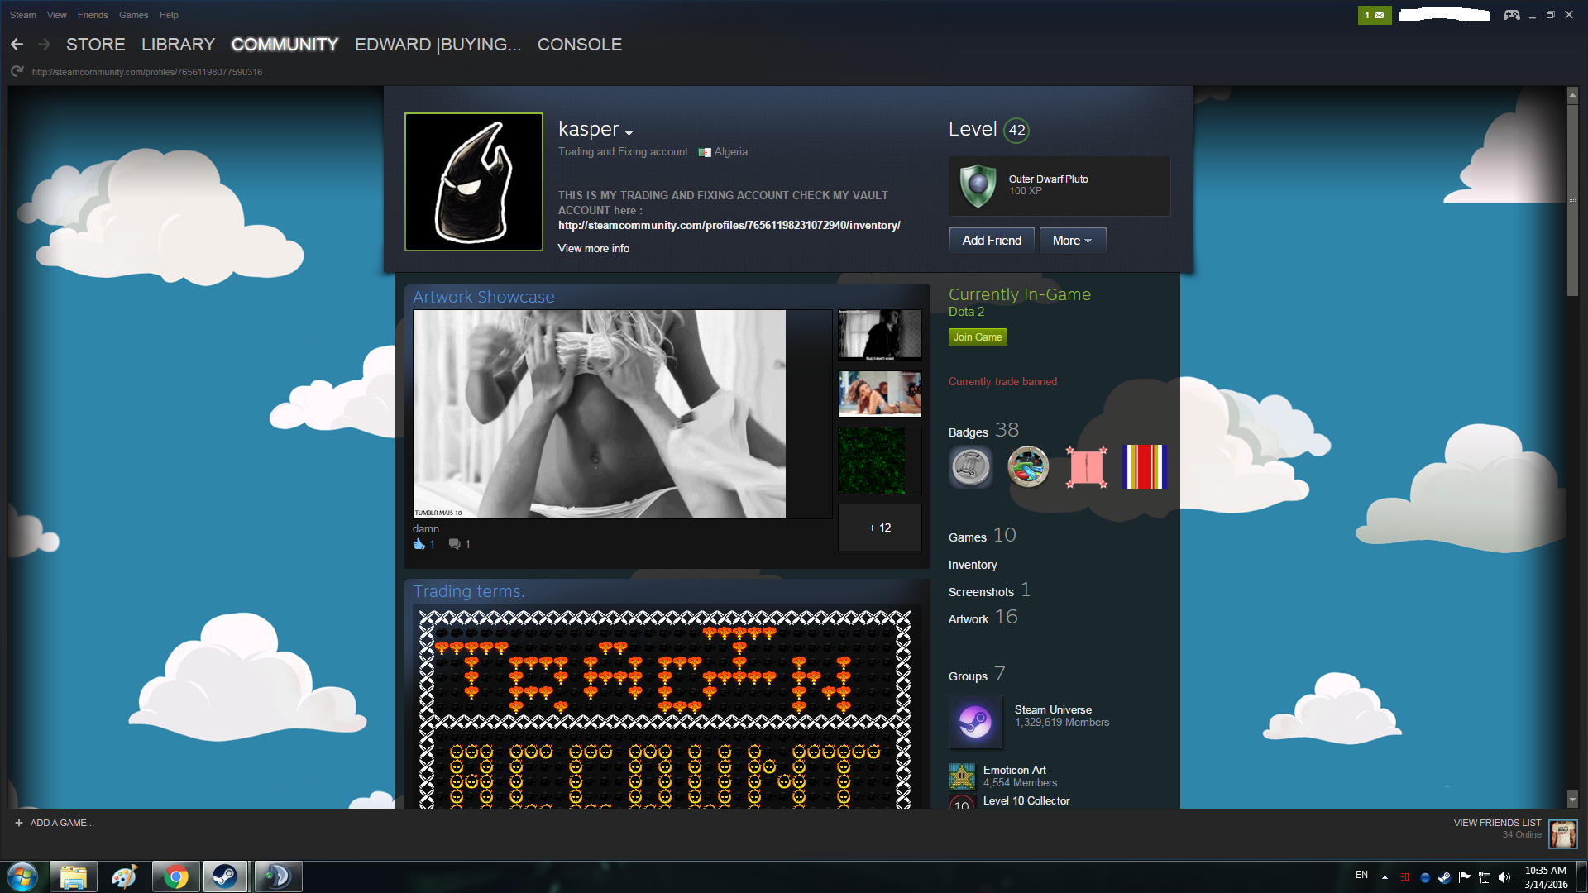Click the back navigation arrow
1588x893 pixels.
coord(17,45)
